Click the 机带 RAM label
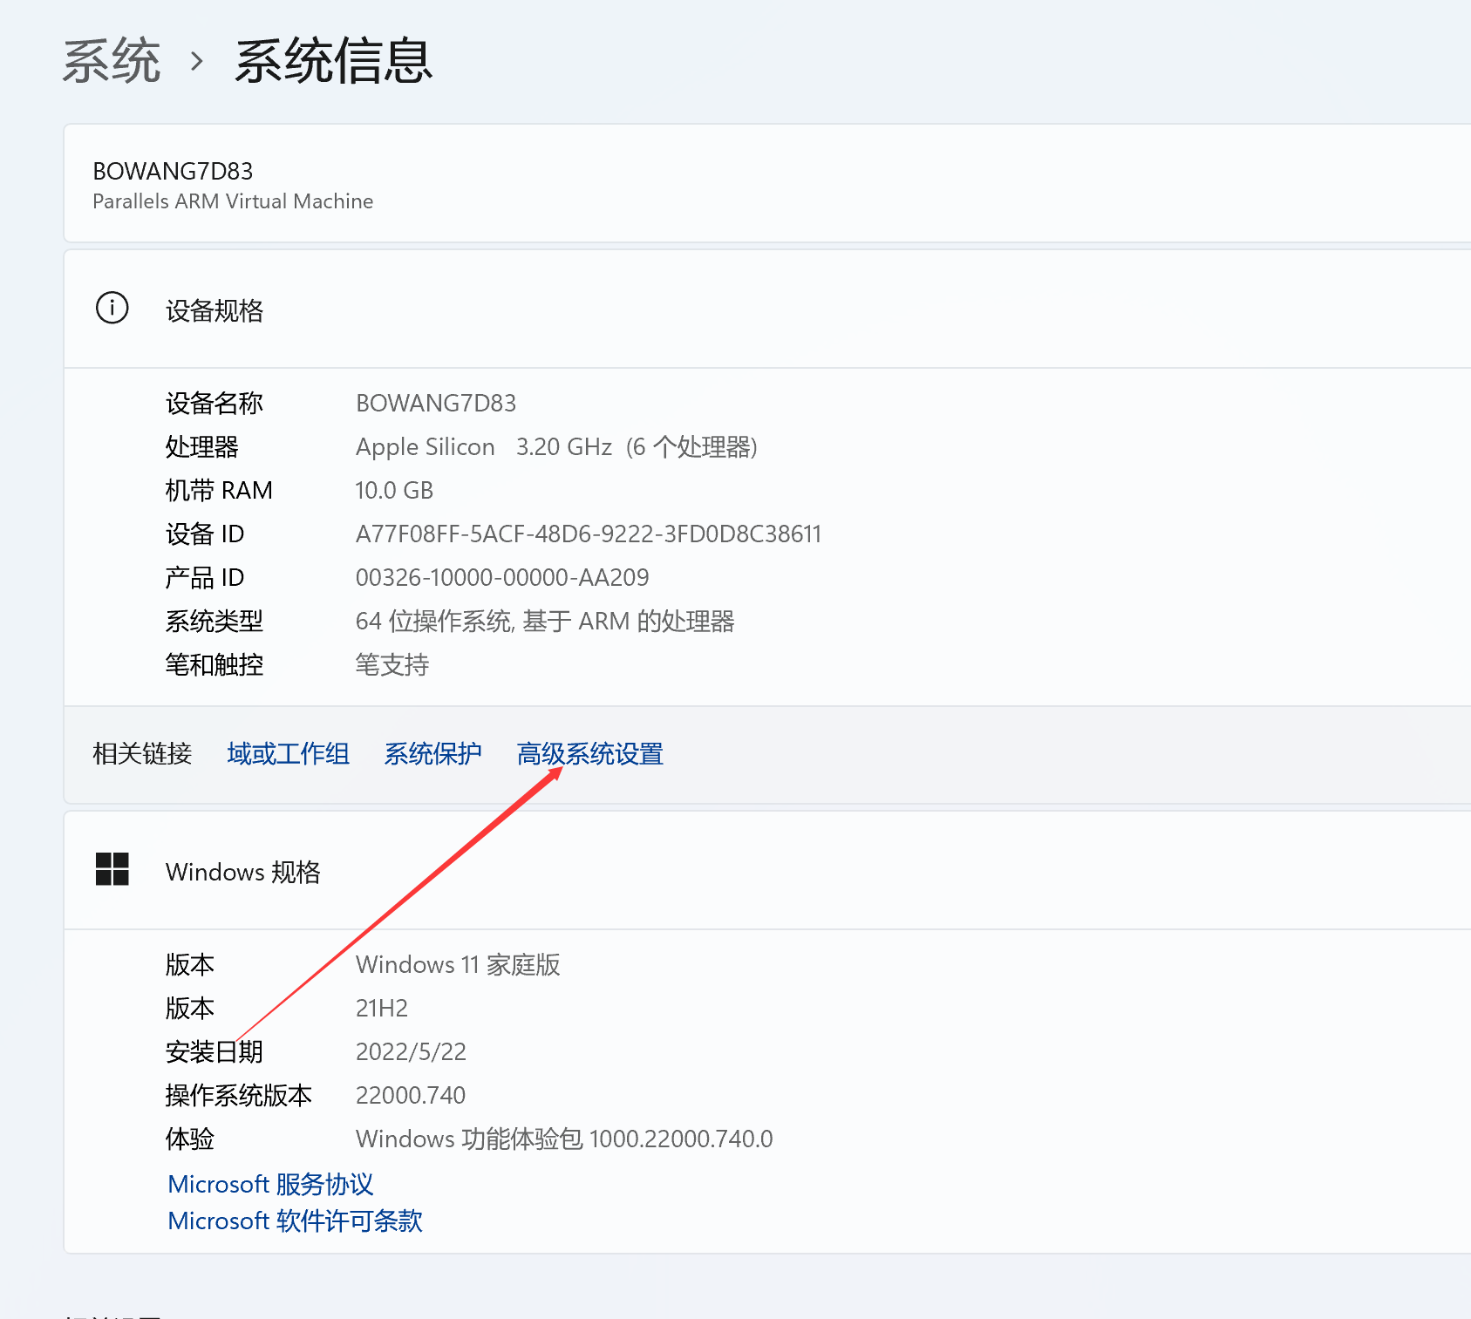The width and height of the screenshot is (1471, 1319). pos(219,490)
